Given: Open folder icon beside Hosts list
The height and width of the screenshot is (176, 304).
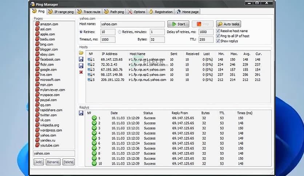Looking at the screenshot, I should click(81, 53).
